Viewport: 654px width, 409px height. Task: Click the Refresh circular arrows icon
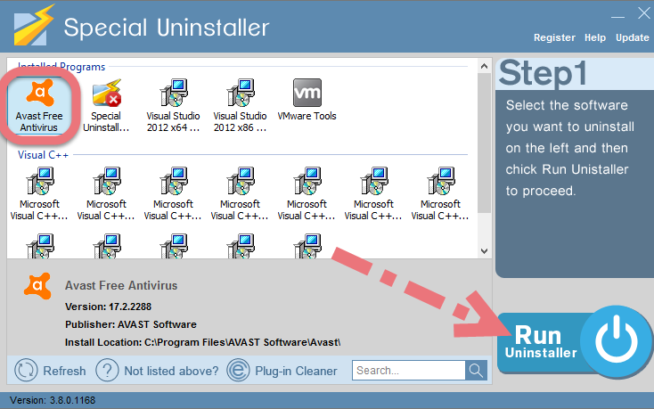26,370
